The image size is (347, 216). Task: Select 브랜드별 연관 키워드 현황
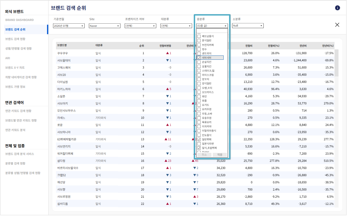coord(21,120)
